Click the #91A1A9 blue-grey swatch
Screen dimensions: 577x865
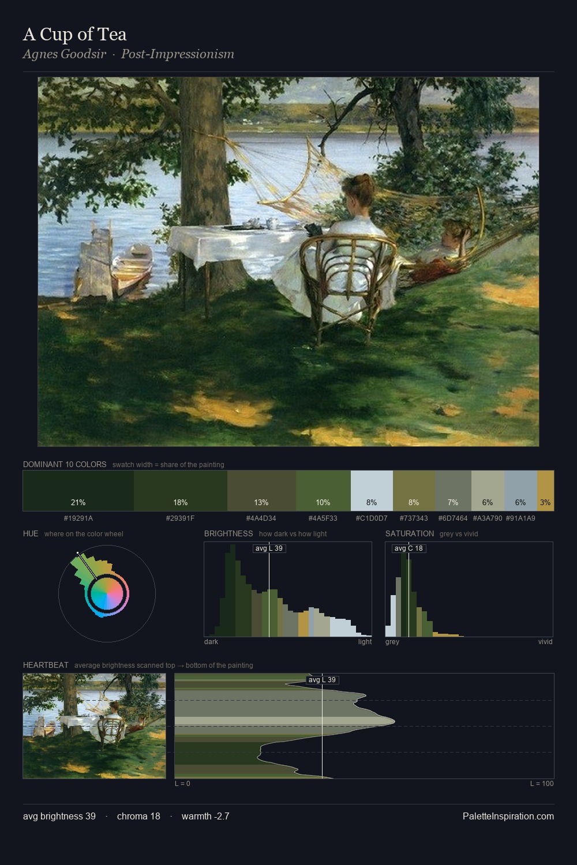click(520, 491)
